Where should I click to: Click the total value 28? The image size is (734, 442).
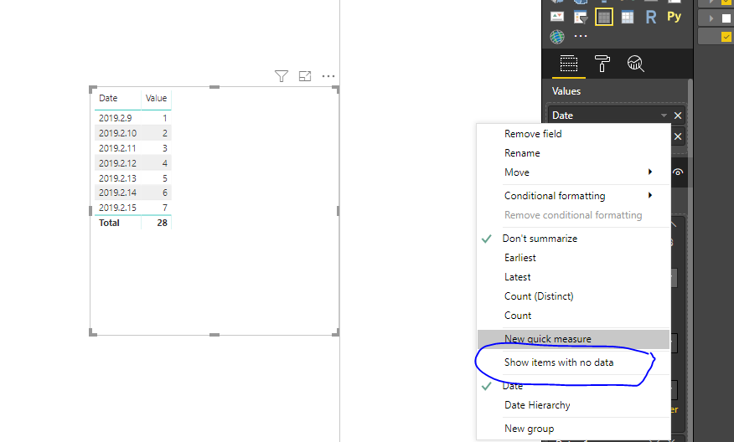click(x=162, y=223)
